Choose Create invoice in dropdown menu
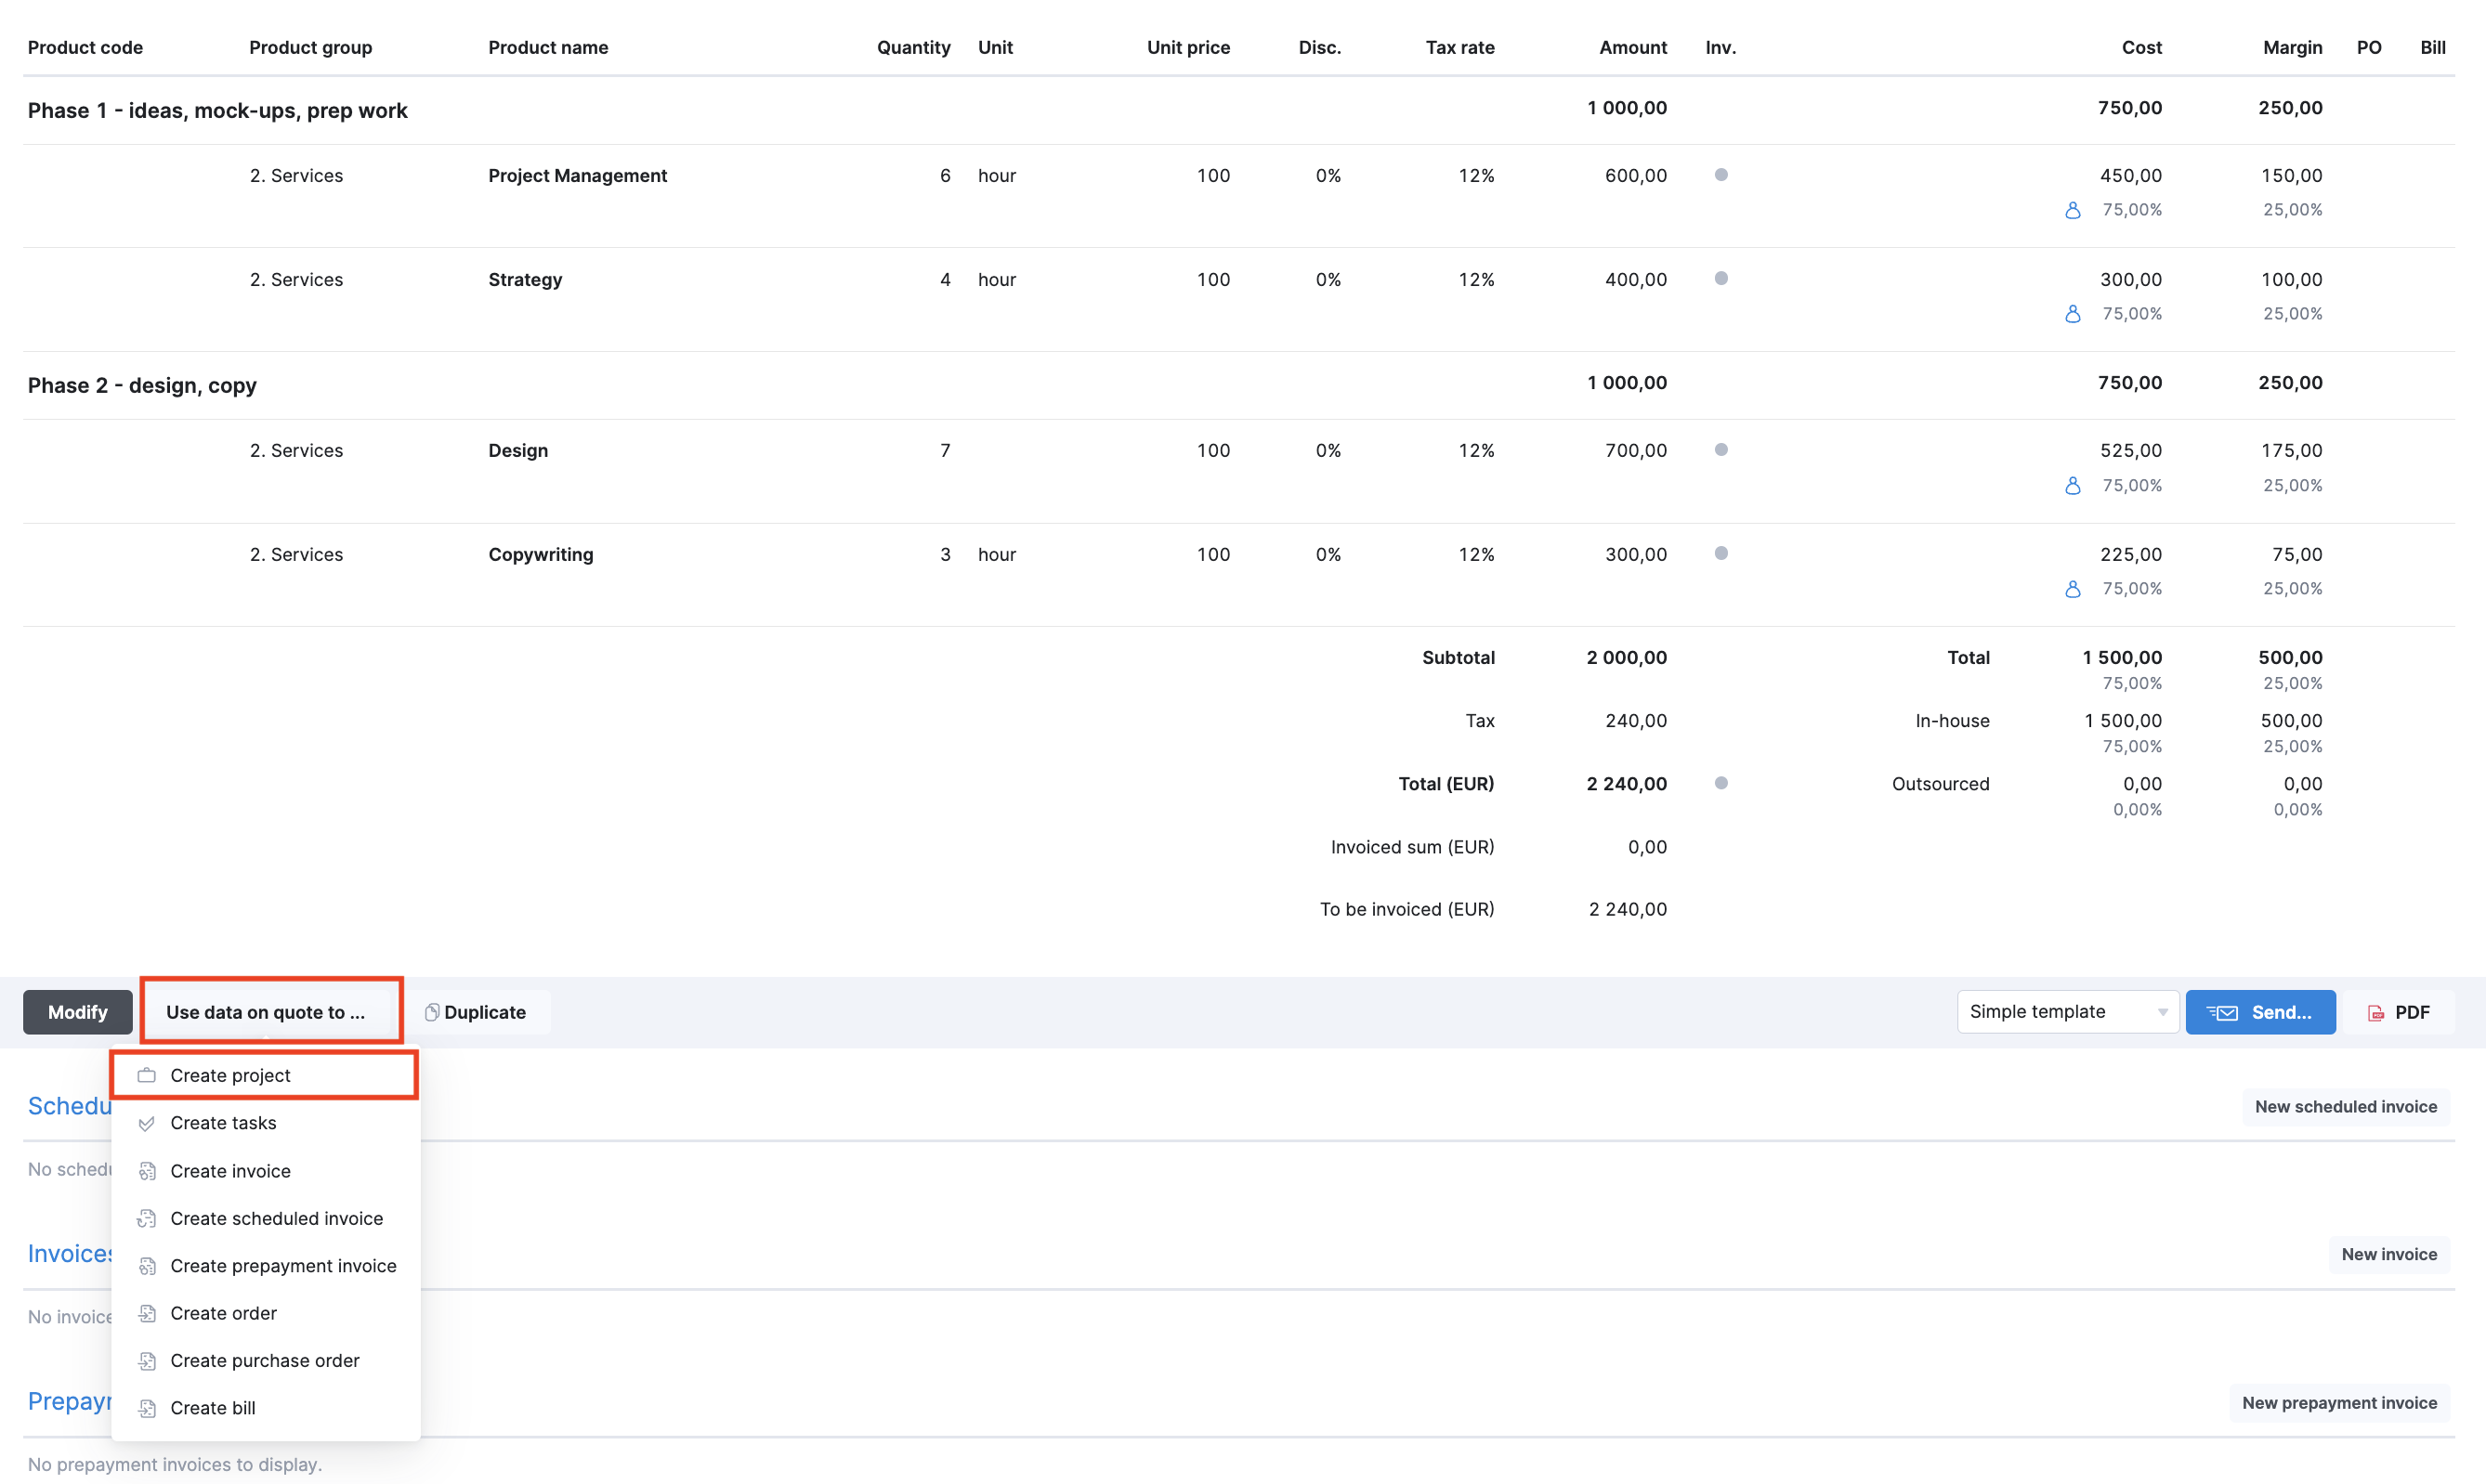Viewport: 2486px width, 1484px height. (x=265, y=1171)
